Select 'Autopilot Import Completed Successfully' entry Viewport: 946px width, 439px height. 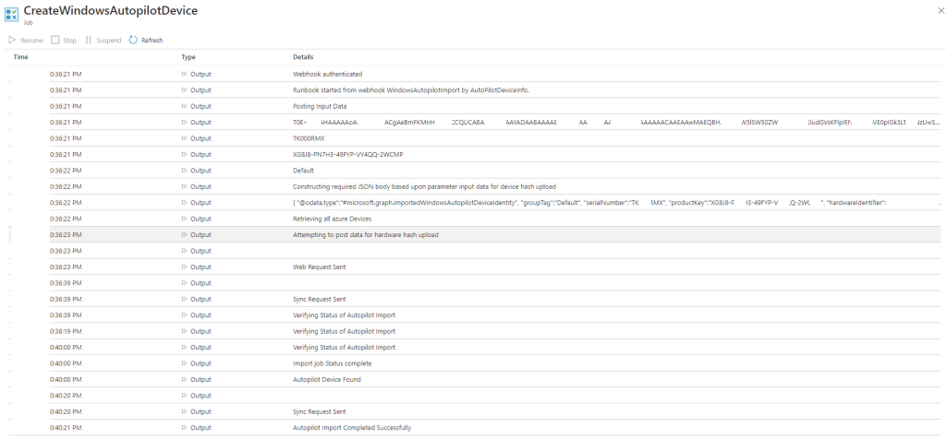coord(474,428)
